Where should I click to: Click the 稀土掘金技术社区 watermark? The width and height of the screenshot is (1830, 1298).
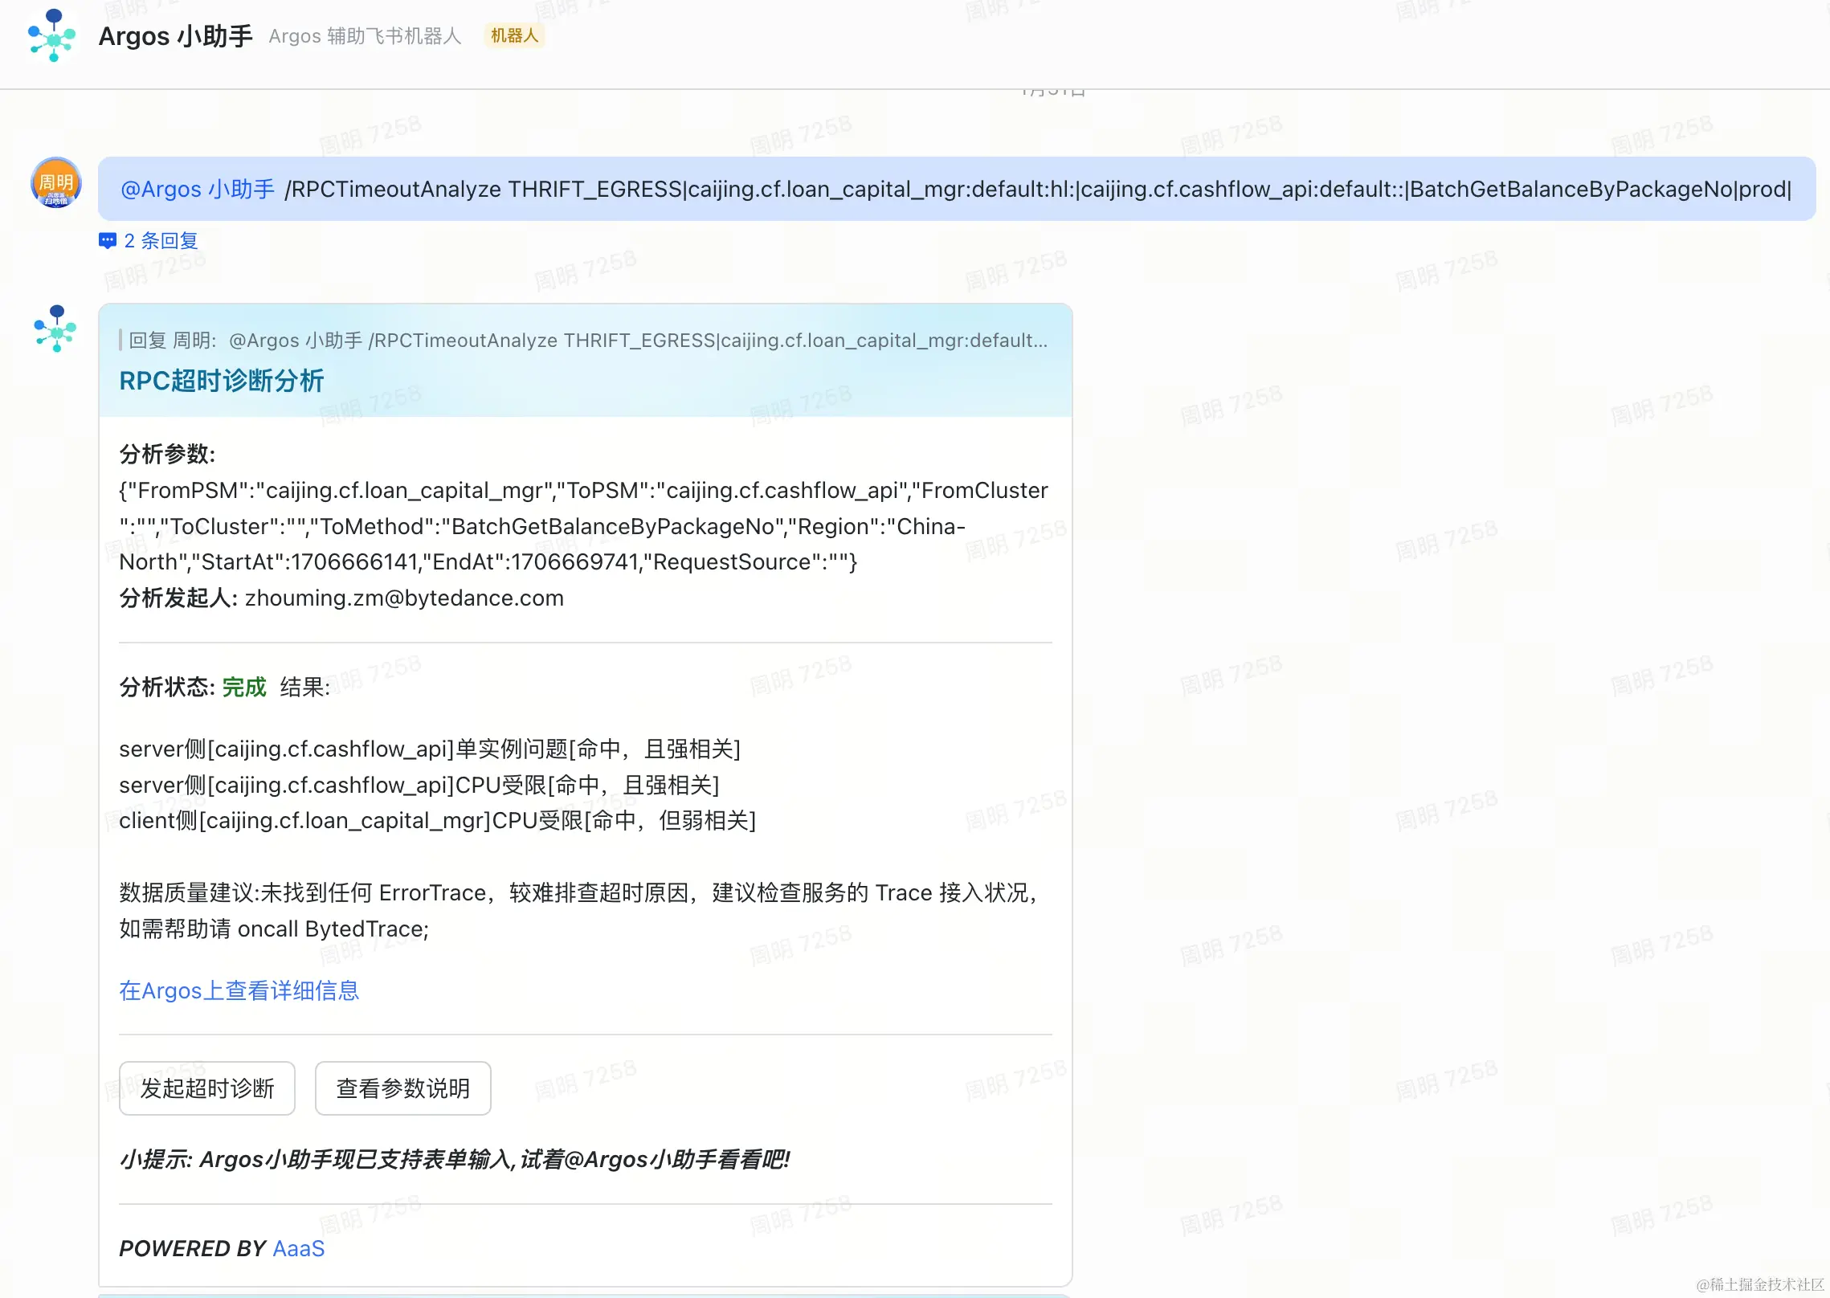pyautogui.click(x=1759, y=1284)
